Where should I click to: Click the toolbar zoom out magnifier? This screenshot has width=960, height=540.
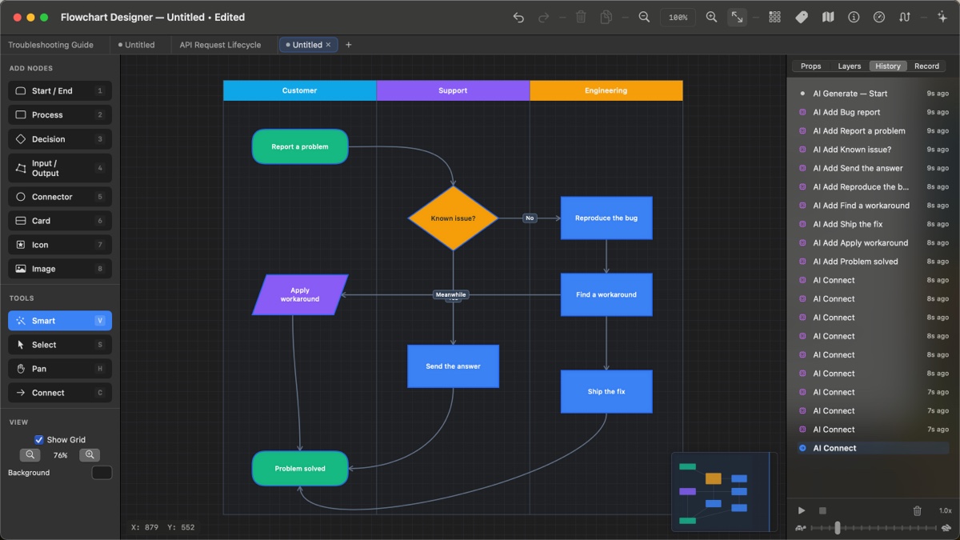[x=644, y=17]
